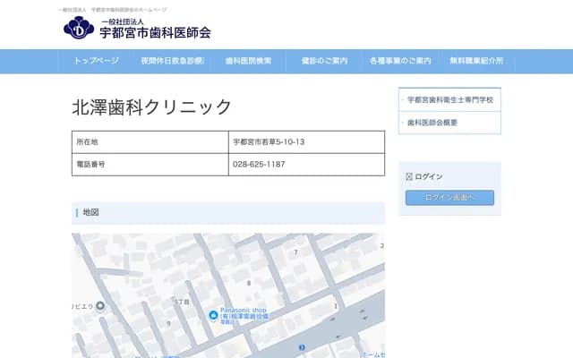Click the ログイン panel heading text

[x=429, y=177]
